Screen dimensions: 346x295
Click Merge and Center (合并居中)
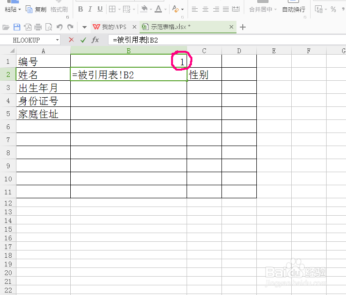tap(261, 10)
